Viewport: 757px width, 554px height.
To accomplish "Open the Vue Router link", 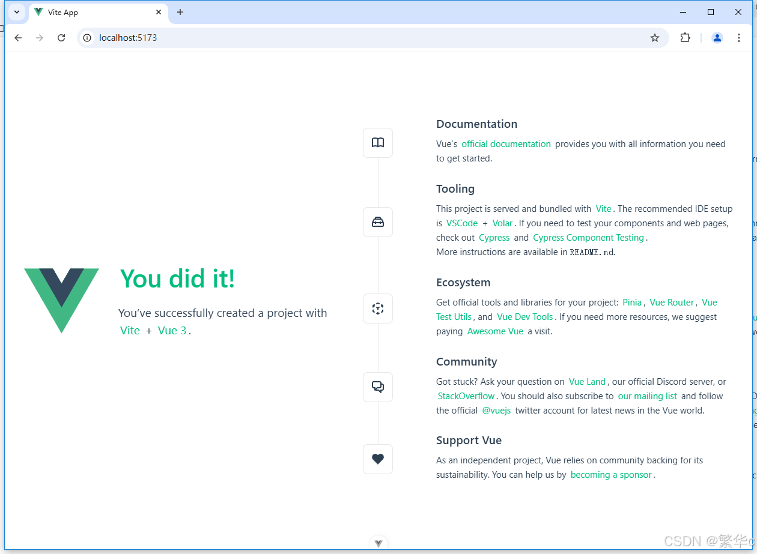I will 672,303.
